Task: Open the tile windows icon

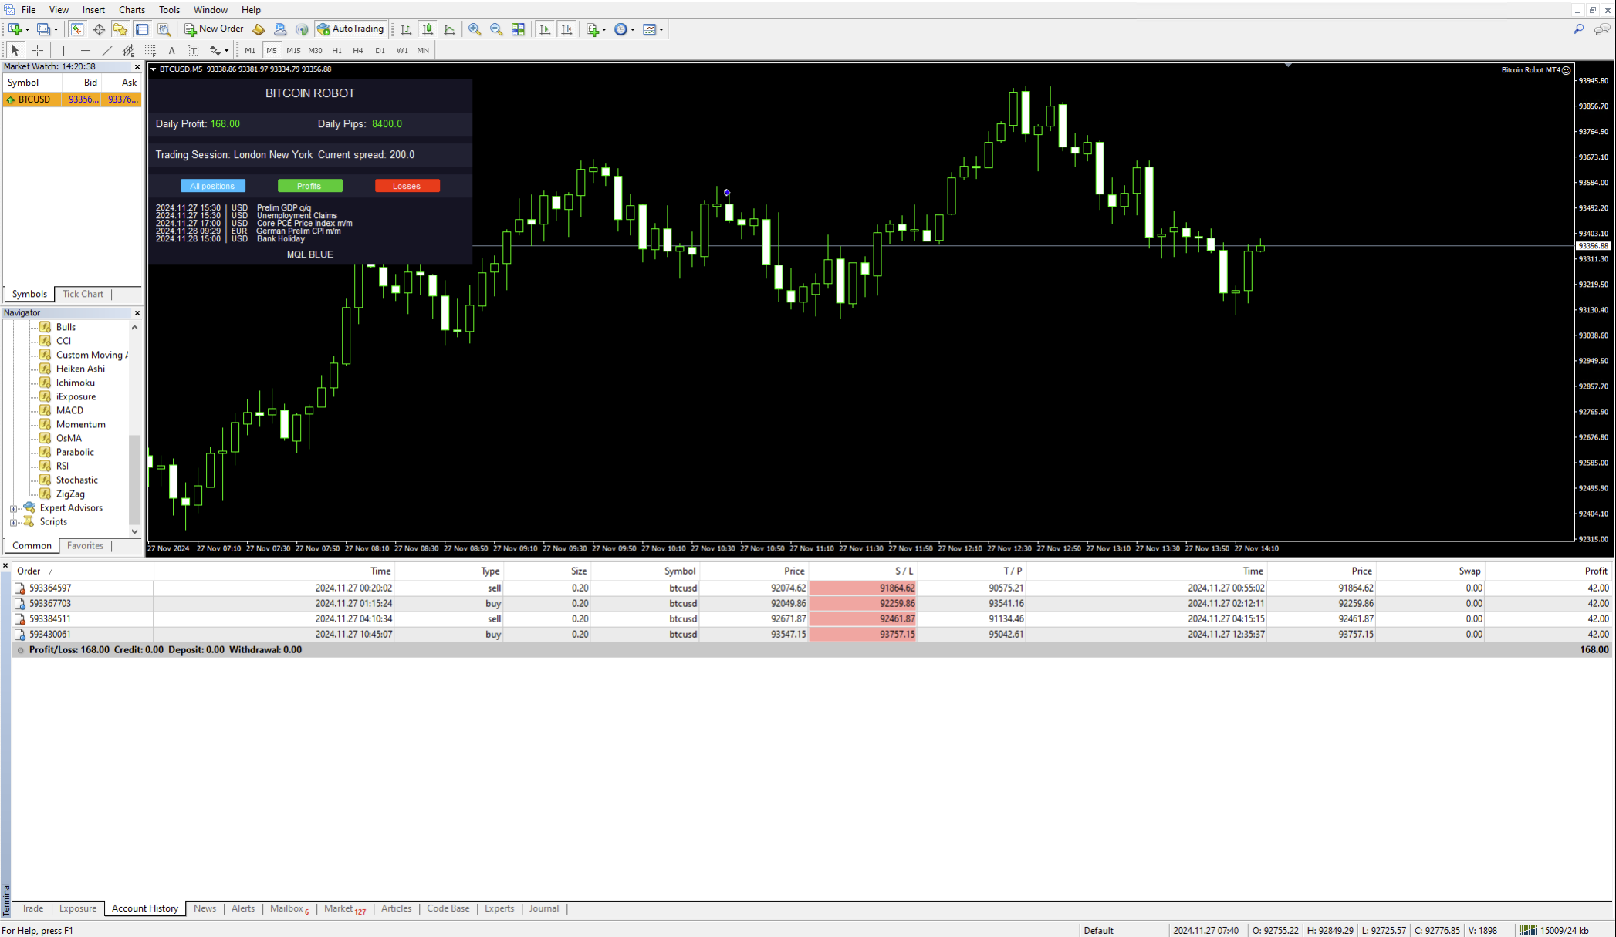Action: coord(519,29)
